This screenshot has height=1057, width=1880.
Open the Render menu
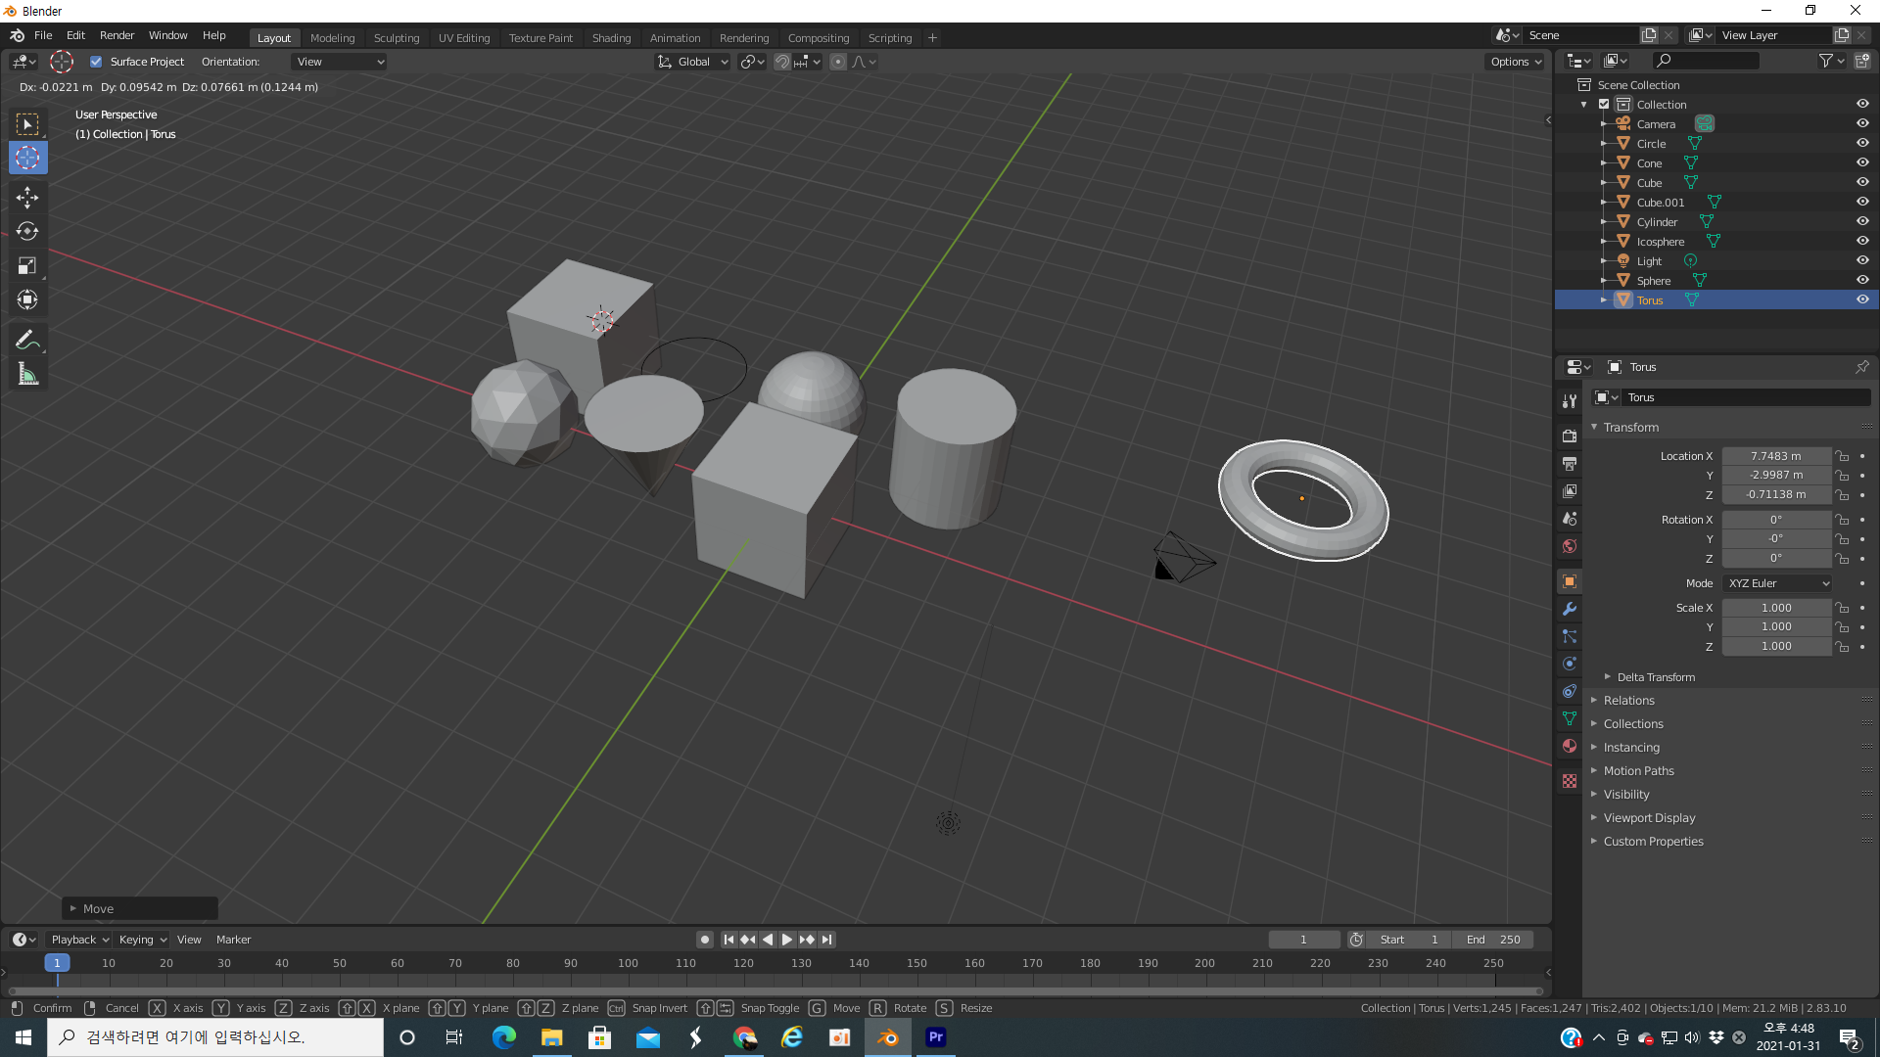tap(117, 35)
